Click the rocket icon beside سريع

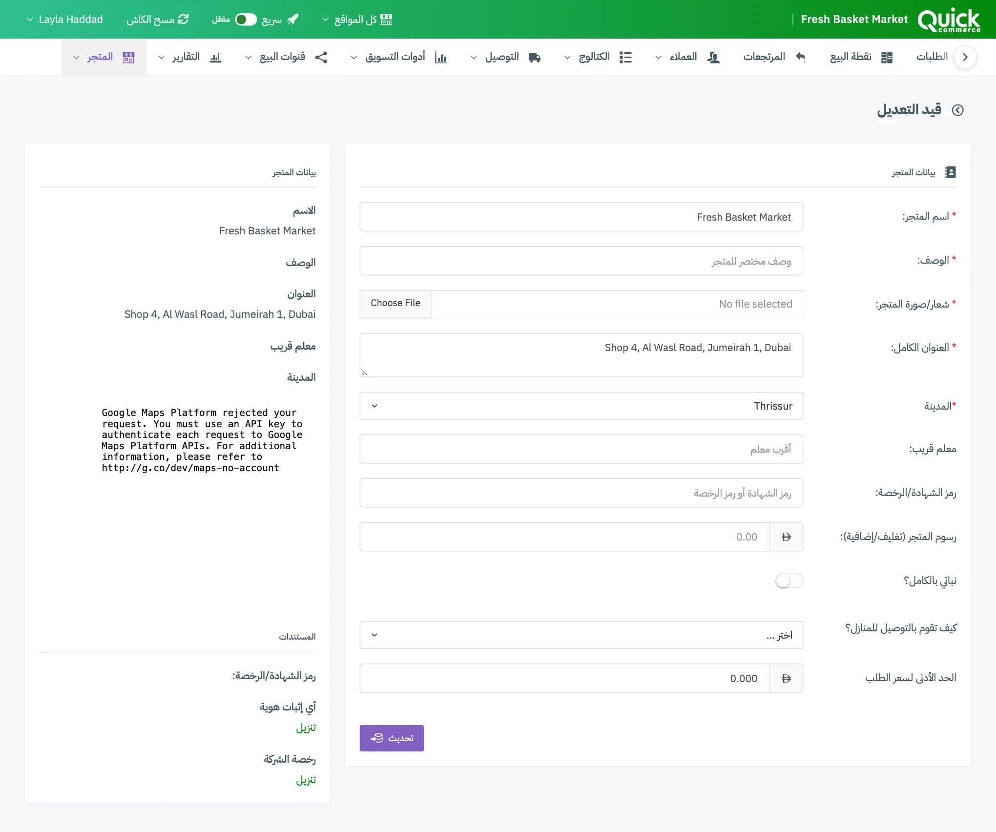tap(292, 20)
